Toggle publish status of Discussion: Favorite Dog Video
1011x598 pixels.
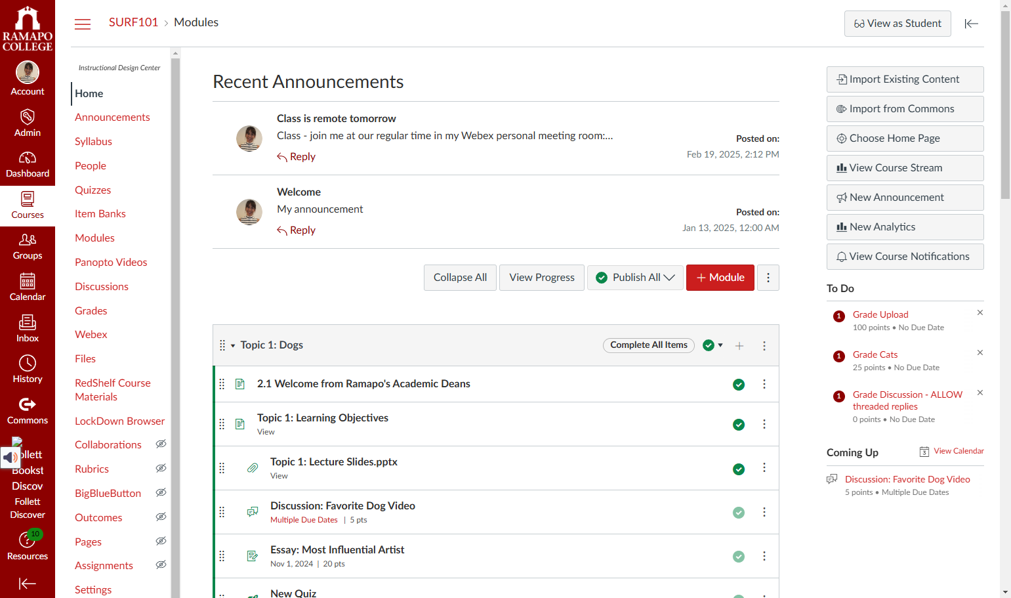pyautogui.click(x=739, y=513)
